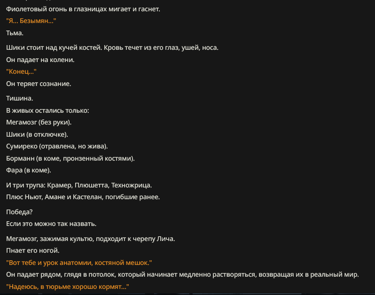Select the orange quote "Конец..."
The height and width of the screenshot is (295, 375).
tap(21, 72)
